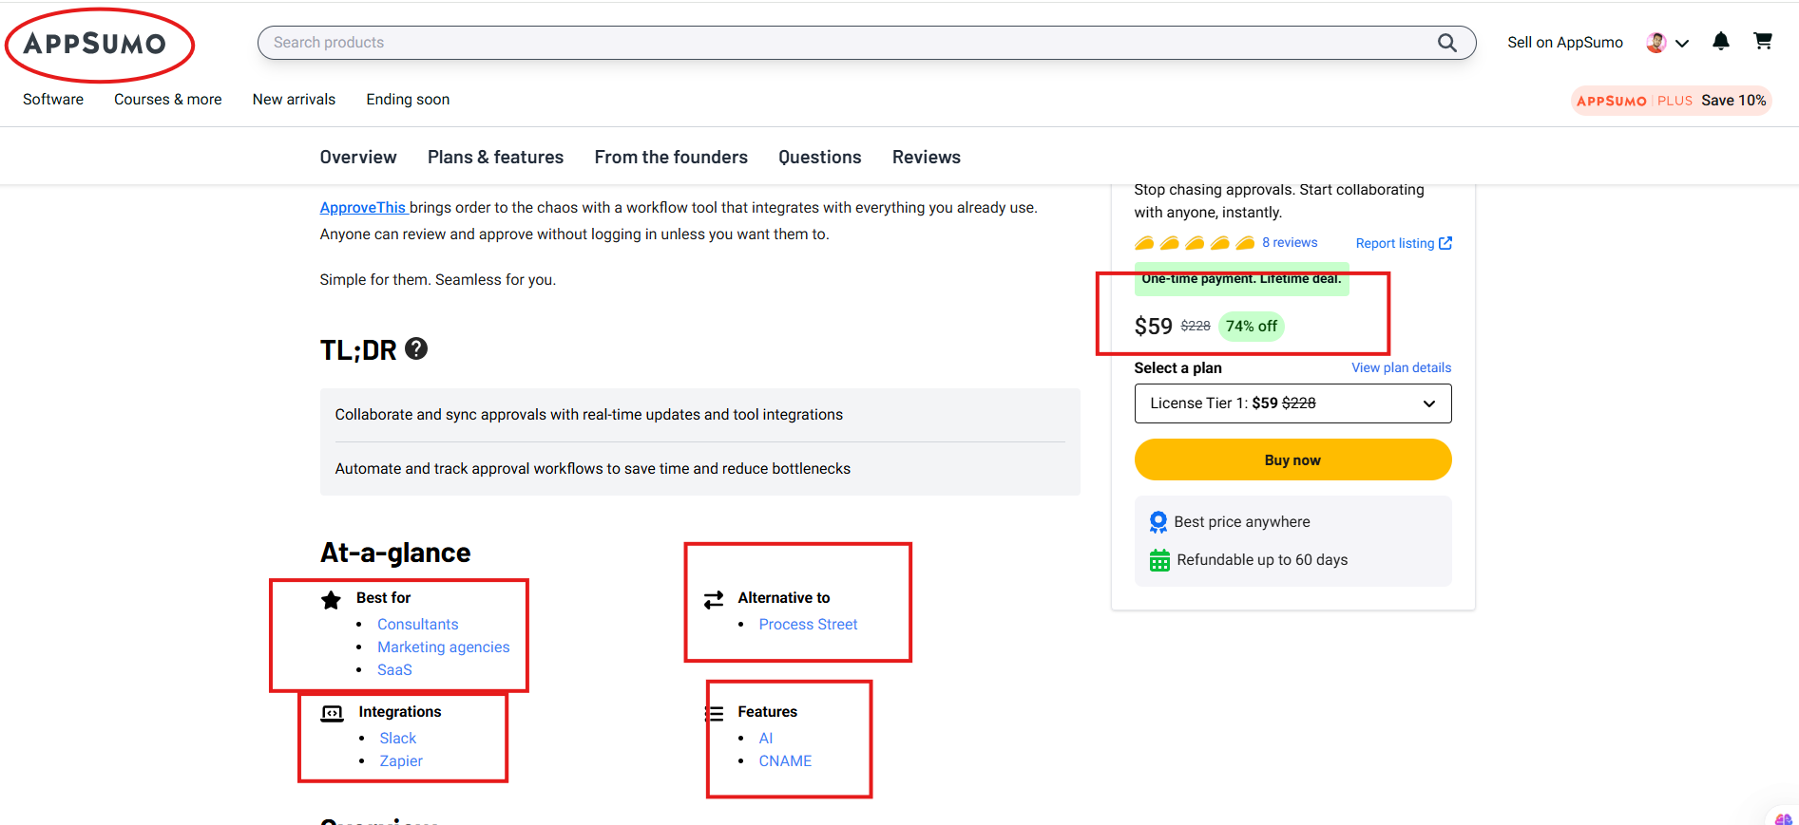Open the Courses & more menu

[168, 100]
